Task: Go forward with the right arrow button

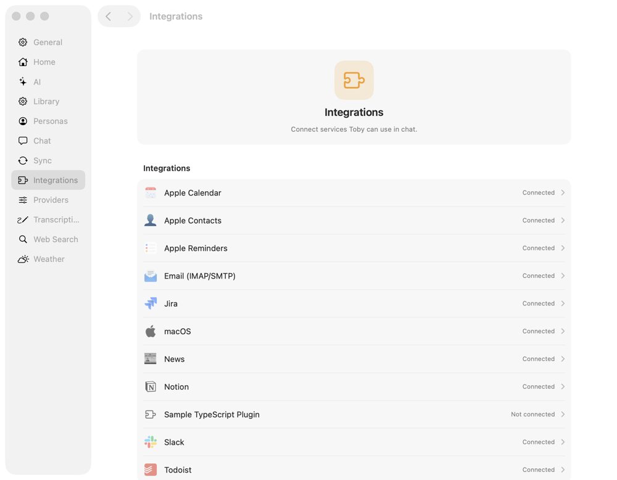Action: pyautogui.click(x=130, y=16)
